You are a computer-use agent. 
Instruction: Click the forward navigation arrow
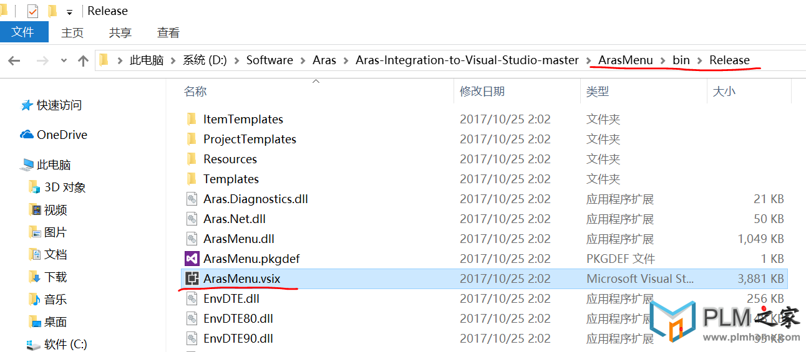click(x=42, y=60)
